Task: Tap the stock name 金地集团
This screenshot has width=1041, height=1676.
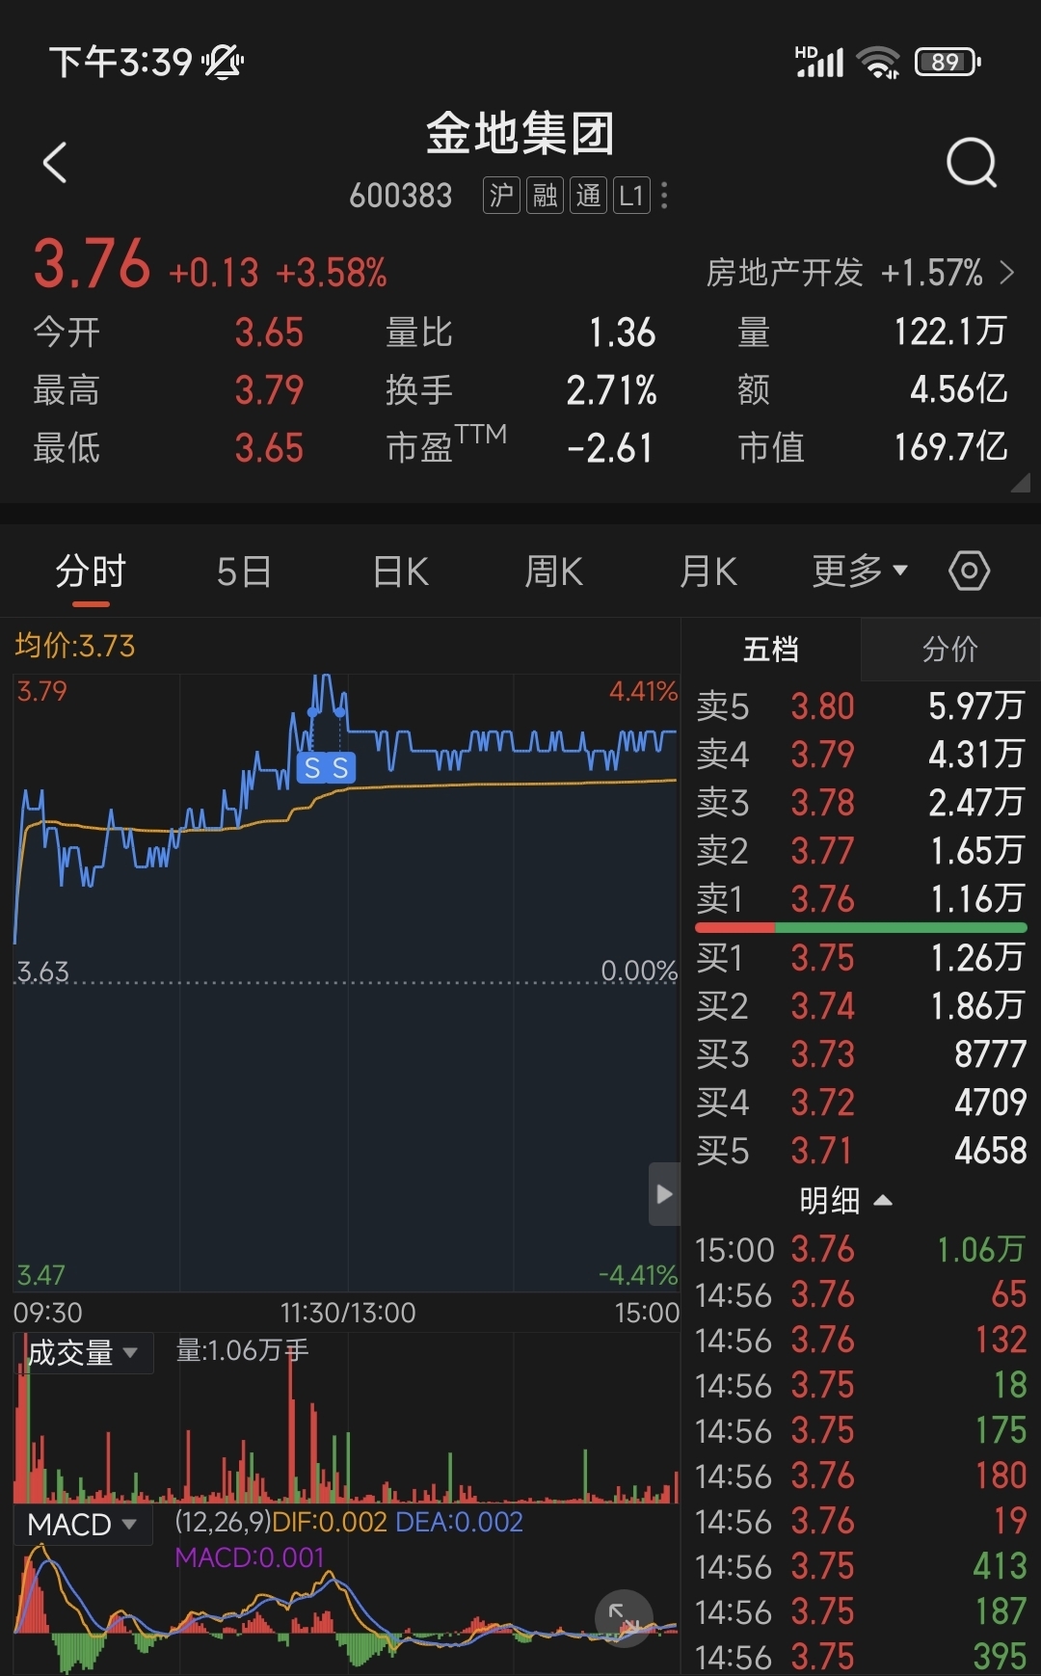Action: point(520,133)
